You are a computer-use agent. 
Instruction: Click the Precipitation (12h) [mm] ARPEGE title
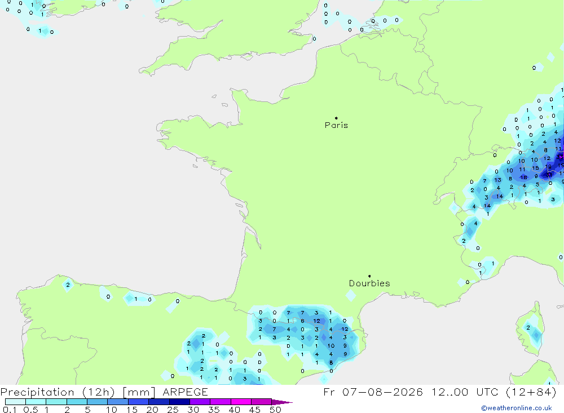[104, 392]
